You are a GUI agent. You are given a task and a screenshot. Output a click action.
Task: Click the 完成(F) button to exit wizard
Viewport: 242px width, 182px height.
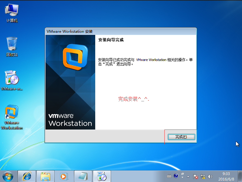[x=181, y=137]
